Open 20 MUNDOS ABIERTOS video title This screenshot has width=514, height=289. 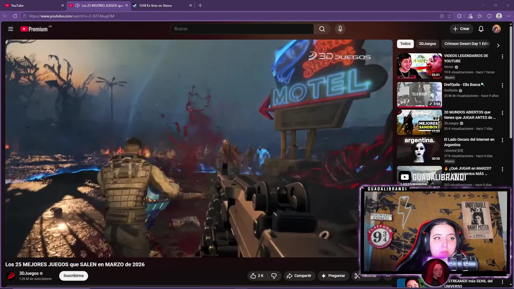tap(469, 115)
